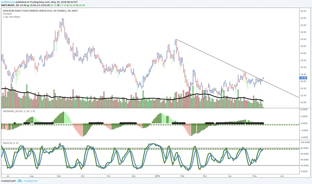
Task: Click the 32.00 price axis label
Action: pos(303,60)
